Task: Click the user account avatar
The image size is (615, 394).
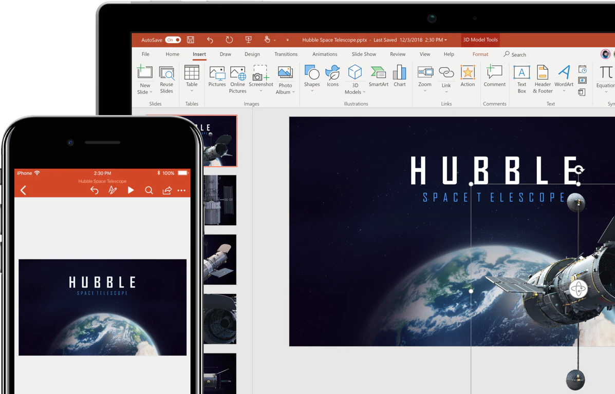Action: [606, 54]
